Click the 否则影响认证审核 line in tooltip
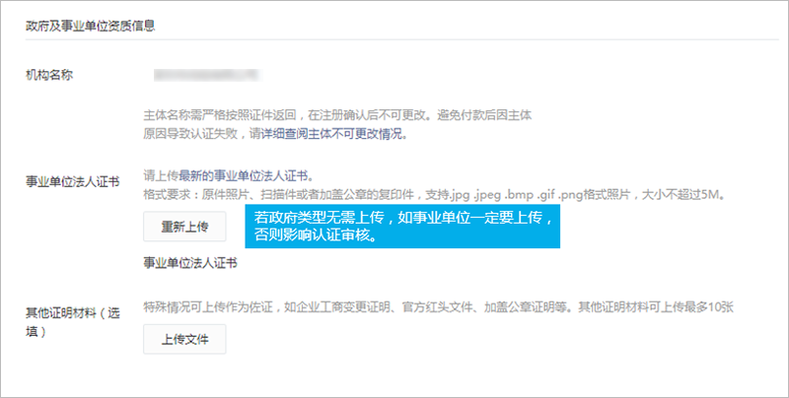This screenshot has width=789, height=398. (317, 235)
